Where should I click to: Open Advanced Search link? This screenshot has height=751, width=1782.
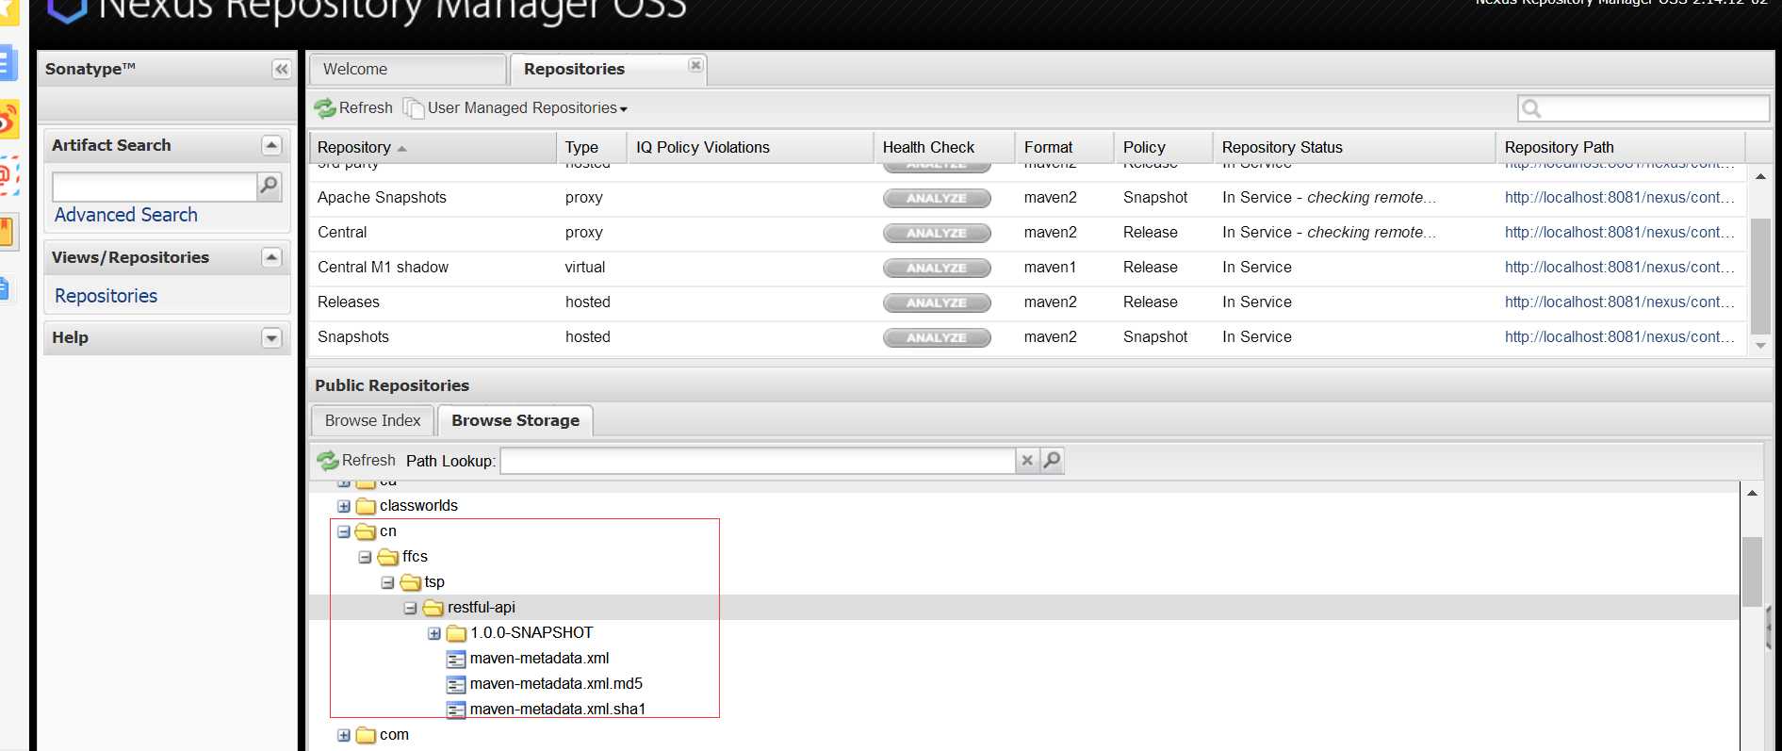tap(126, 215)
